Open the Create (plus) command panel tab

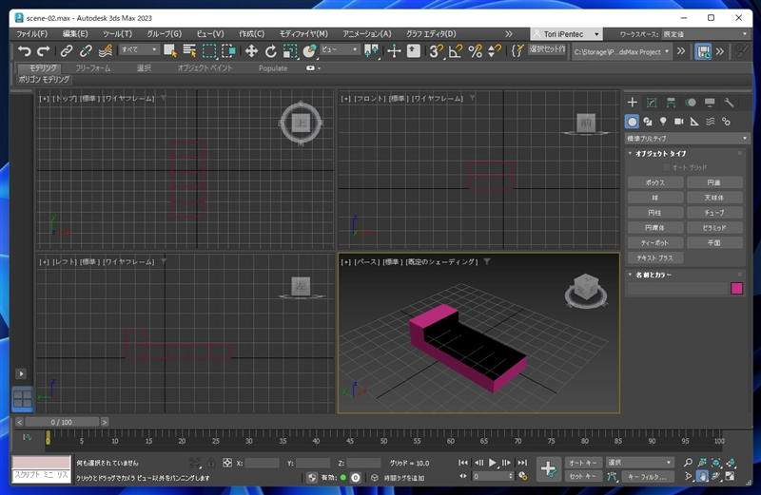tap(632, 103)
